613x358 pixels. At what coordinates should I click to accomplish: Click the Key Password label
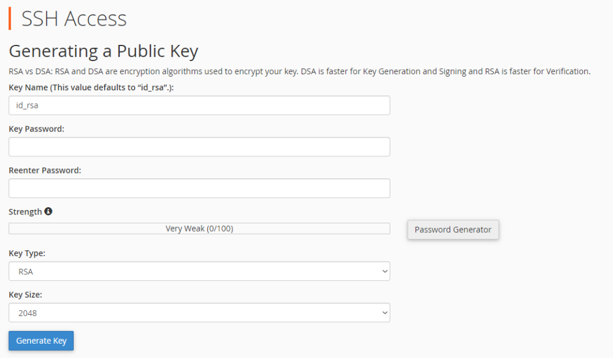tap(35, 128)
